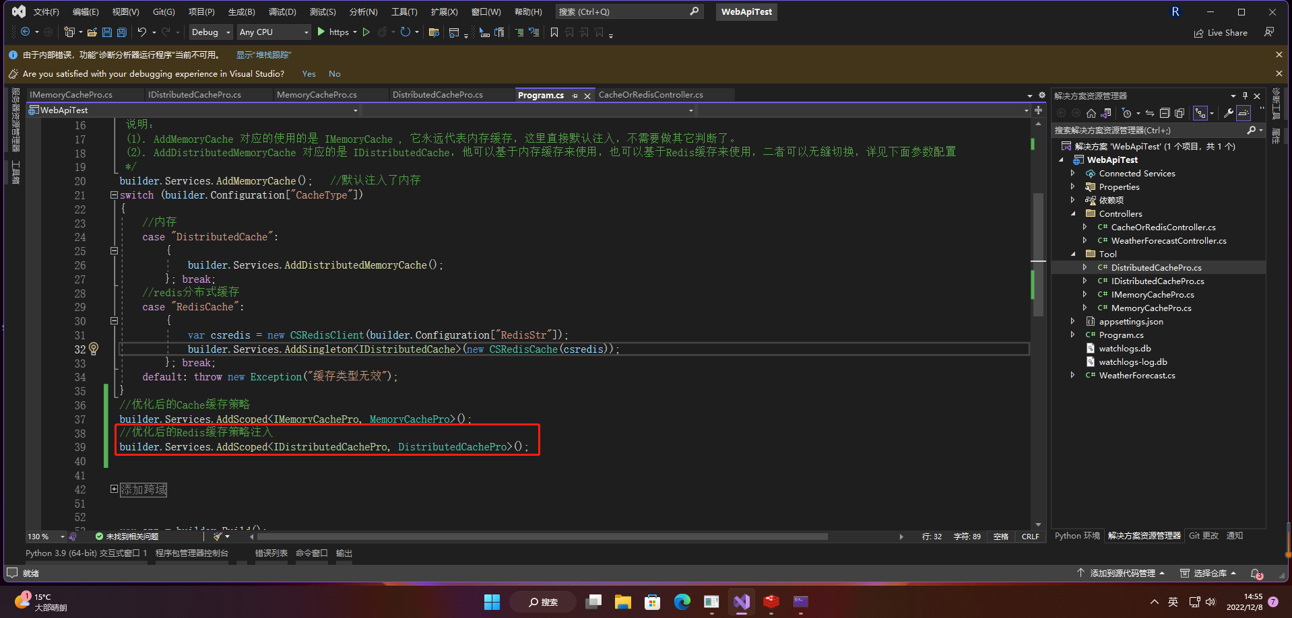Click 选择仓库 in status bar
The image size is (1292, 618).
coord(1208,574)
